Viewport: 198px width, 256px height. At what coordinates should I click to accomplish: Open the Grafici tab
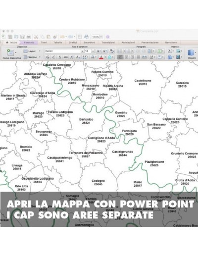[73, 43]
